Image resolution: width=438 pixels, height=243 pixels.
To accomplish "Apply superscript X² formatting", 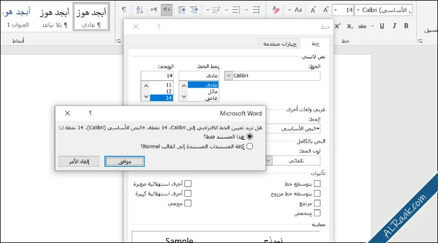I will coord(338,26).
